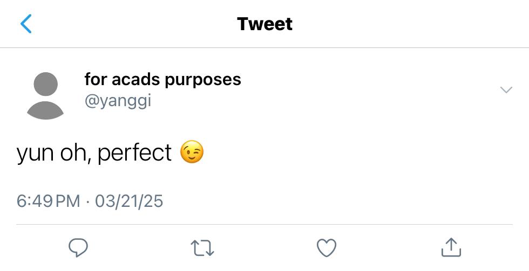Open the gray default profile avatar

coord(45,95)
